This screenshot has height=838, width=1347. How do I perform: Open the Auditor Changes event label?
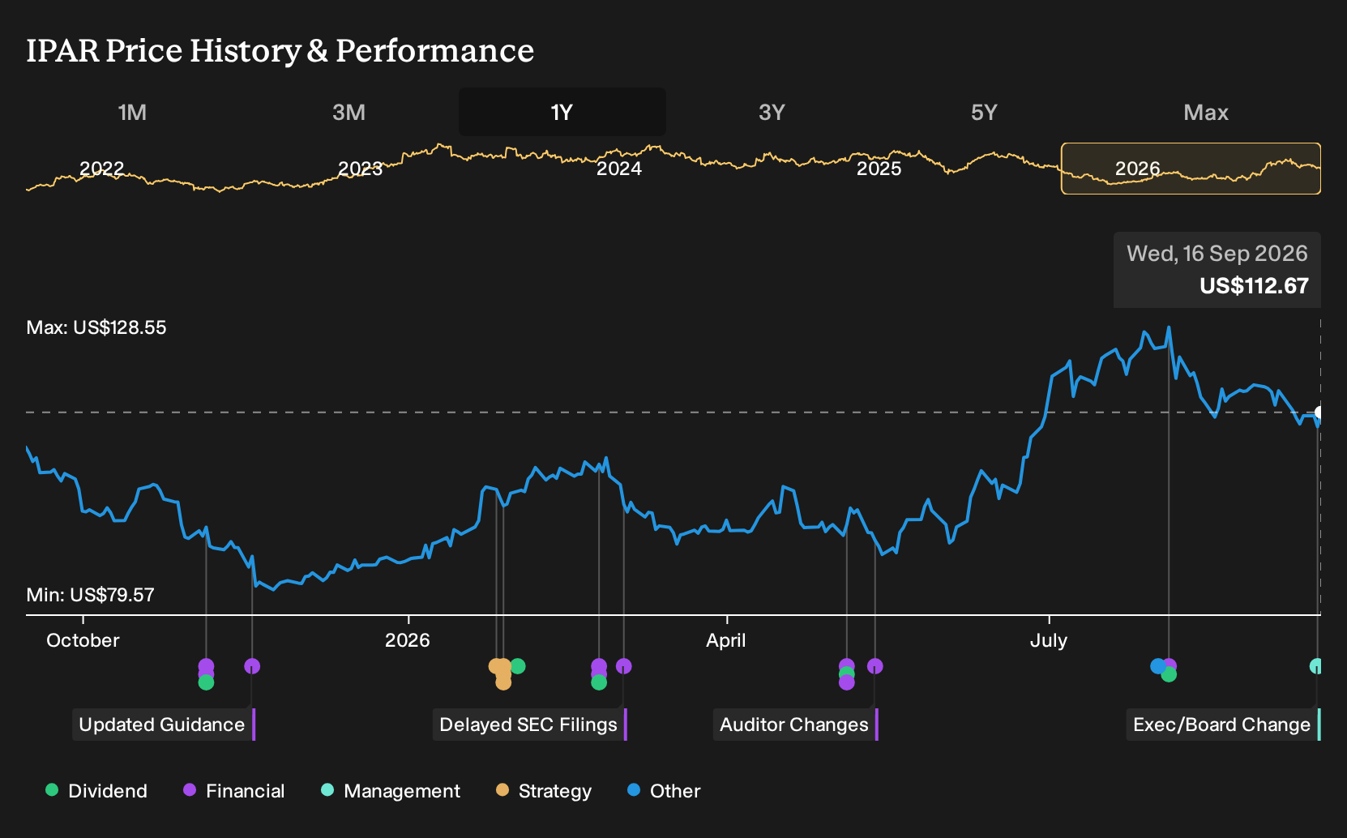coord(795,725)
